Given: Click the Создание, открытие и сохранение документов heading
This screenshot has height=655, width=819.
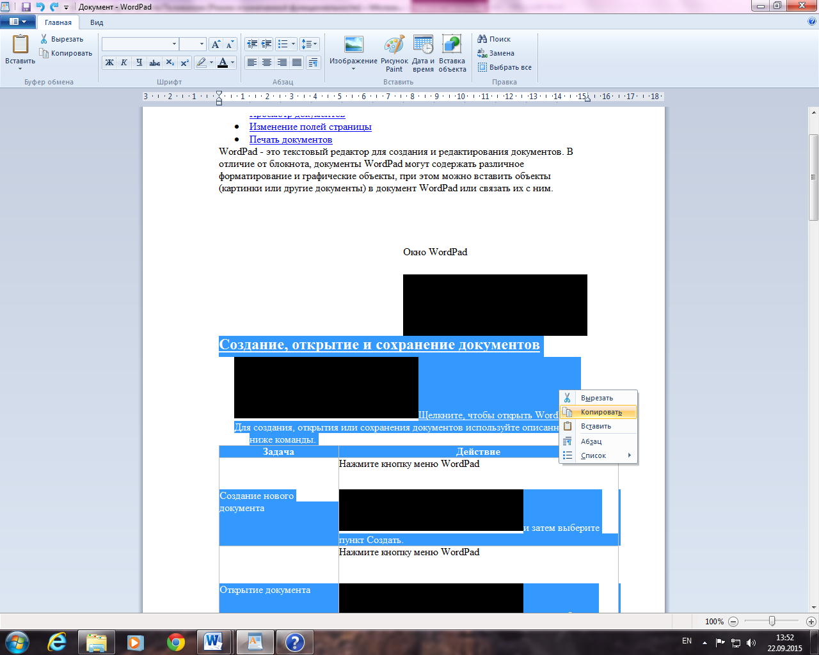Looking at the screenshot, I should 379,345.
